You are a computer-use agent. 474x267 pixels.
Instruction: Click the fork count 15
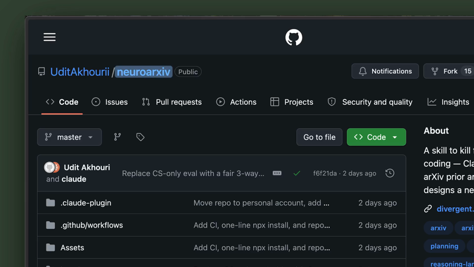[x=467, y=71]
